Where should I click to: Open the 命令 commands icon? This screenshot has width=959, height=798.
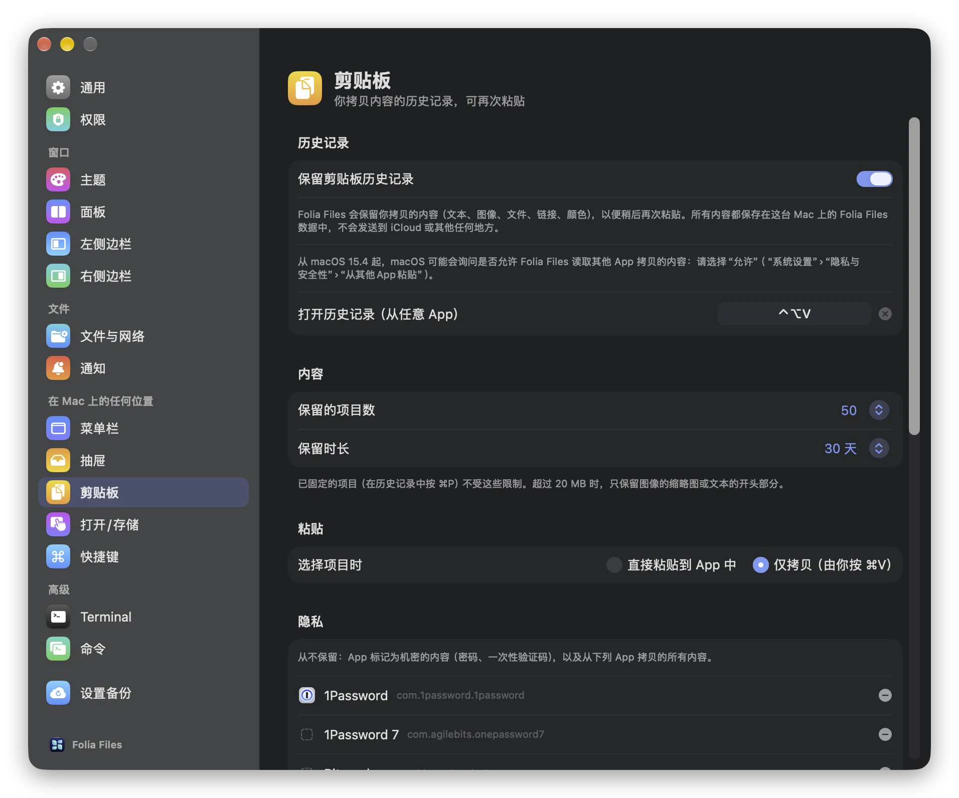[x=58, y=649]
